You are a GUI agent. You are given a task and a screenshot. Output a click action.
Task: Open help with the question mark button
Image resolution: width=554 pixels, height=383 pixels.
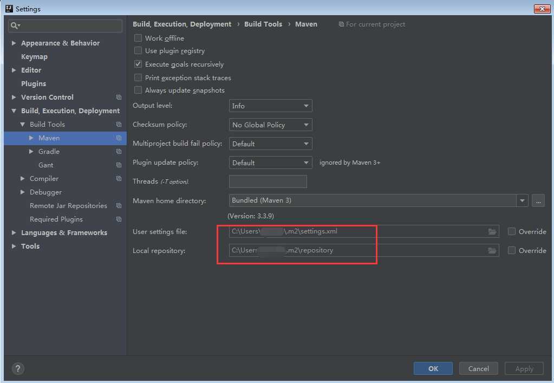[18, 369]
